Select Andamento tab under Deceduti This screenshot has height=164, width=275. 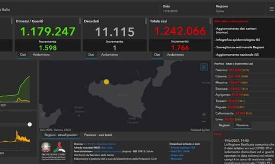click(109, 54)
